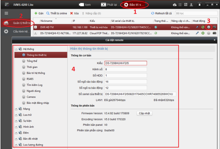Switch to the Xem tab

(85, 5)
